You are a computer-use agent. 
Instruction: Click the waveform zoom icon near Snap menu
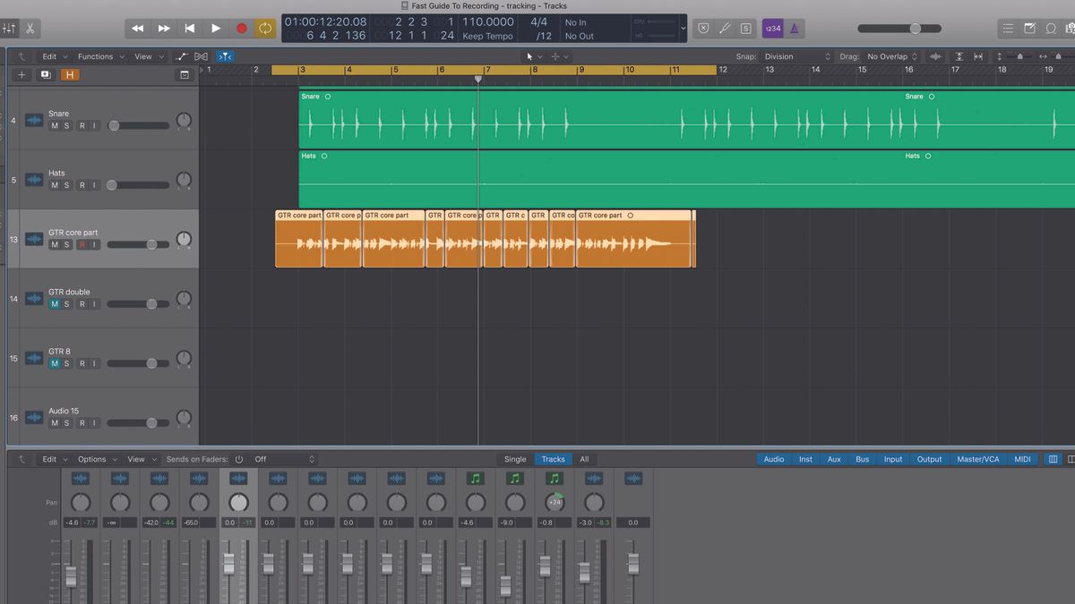coord(935,55)
